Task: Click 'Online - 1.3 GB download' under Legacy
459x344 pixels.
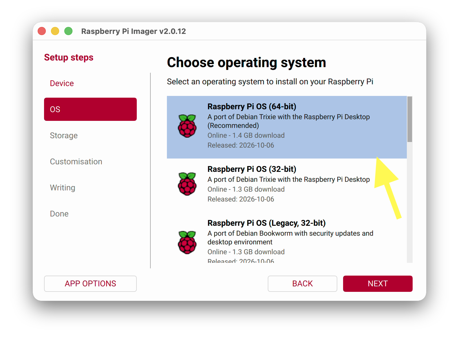Action: [246, 252]
